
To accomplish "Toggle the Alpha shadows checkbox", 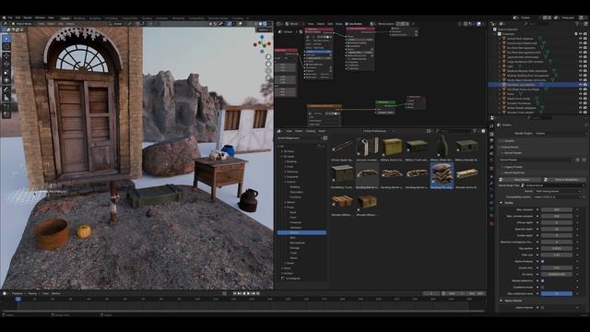I will (x=543, y=261).
